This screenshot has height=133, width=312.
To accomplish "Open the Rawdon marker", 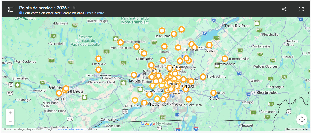I will (164, 47).
